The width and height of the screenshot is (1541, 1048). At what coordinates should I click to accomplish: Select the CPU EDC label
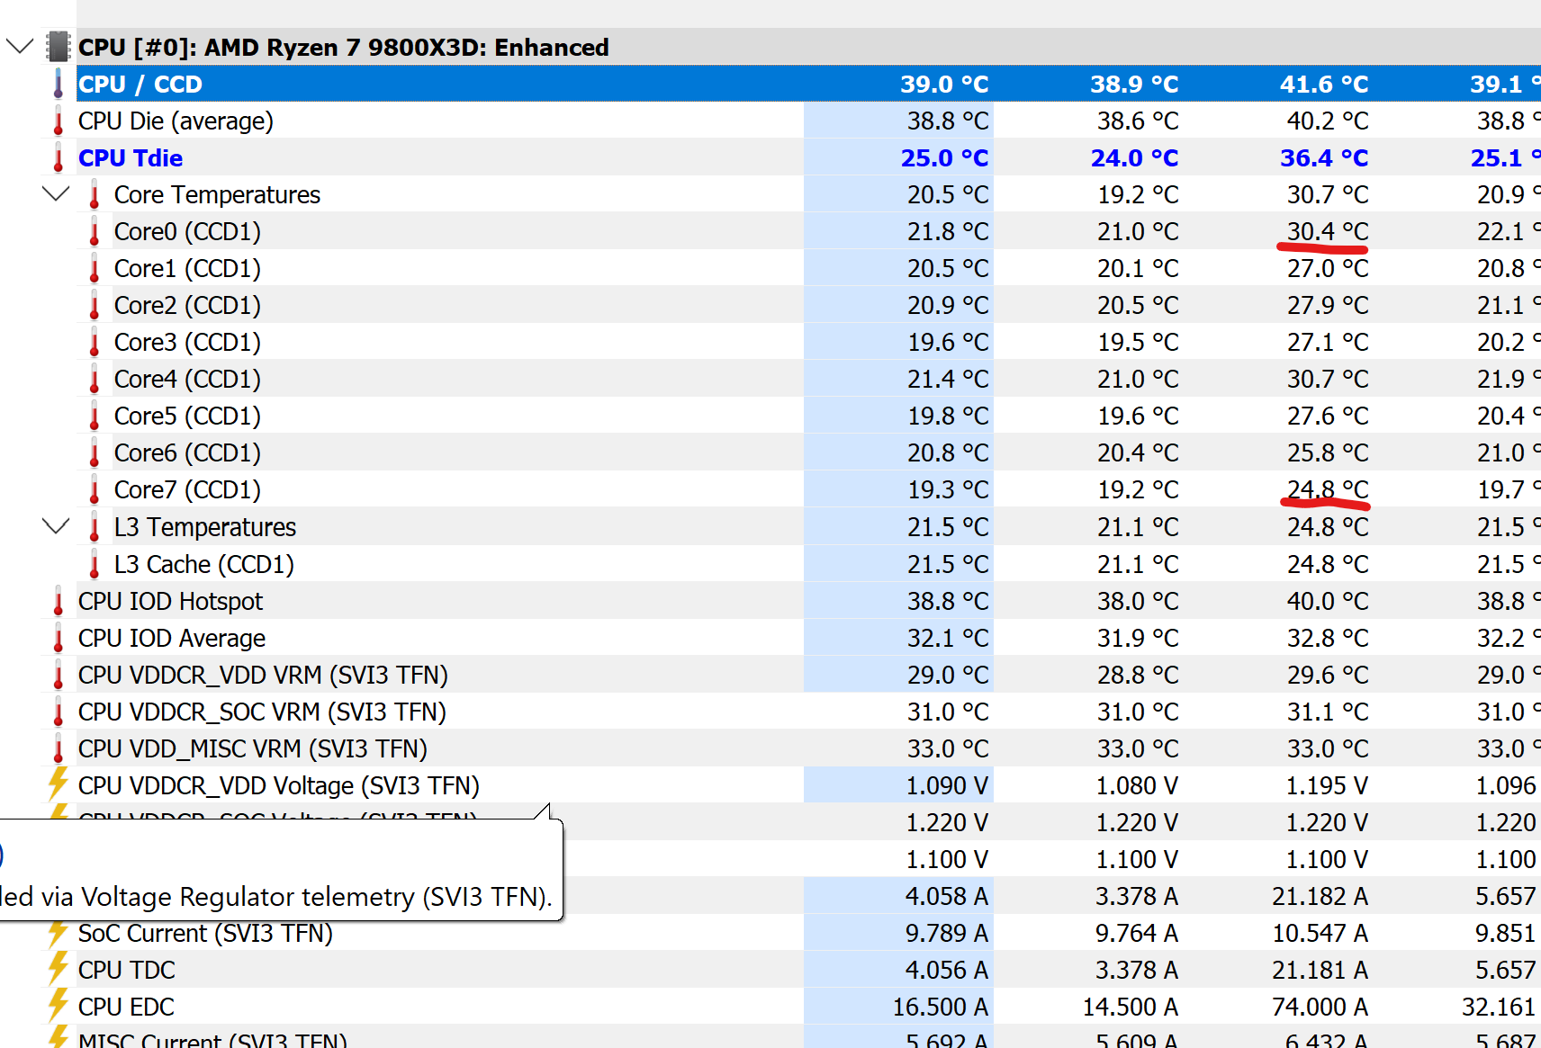126,1007
